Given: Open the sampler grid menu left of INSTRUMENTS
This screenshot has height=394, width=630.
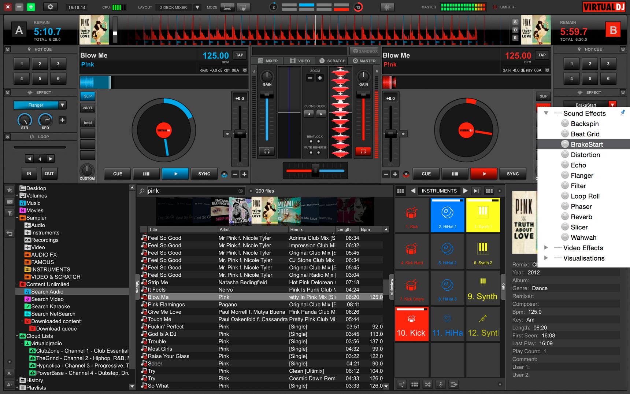Looking at the screenshot, I should click(x=401, y=191).
